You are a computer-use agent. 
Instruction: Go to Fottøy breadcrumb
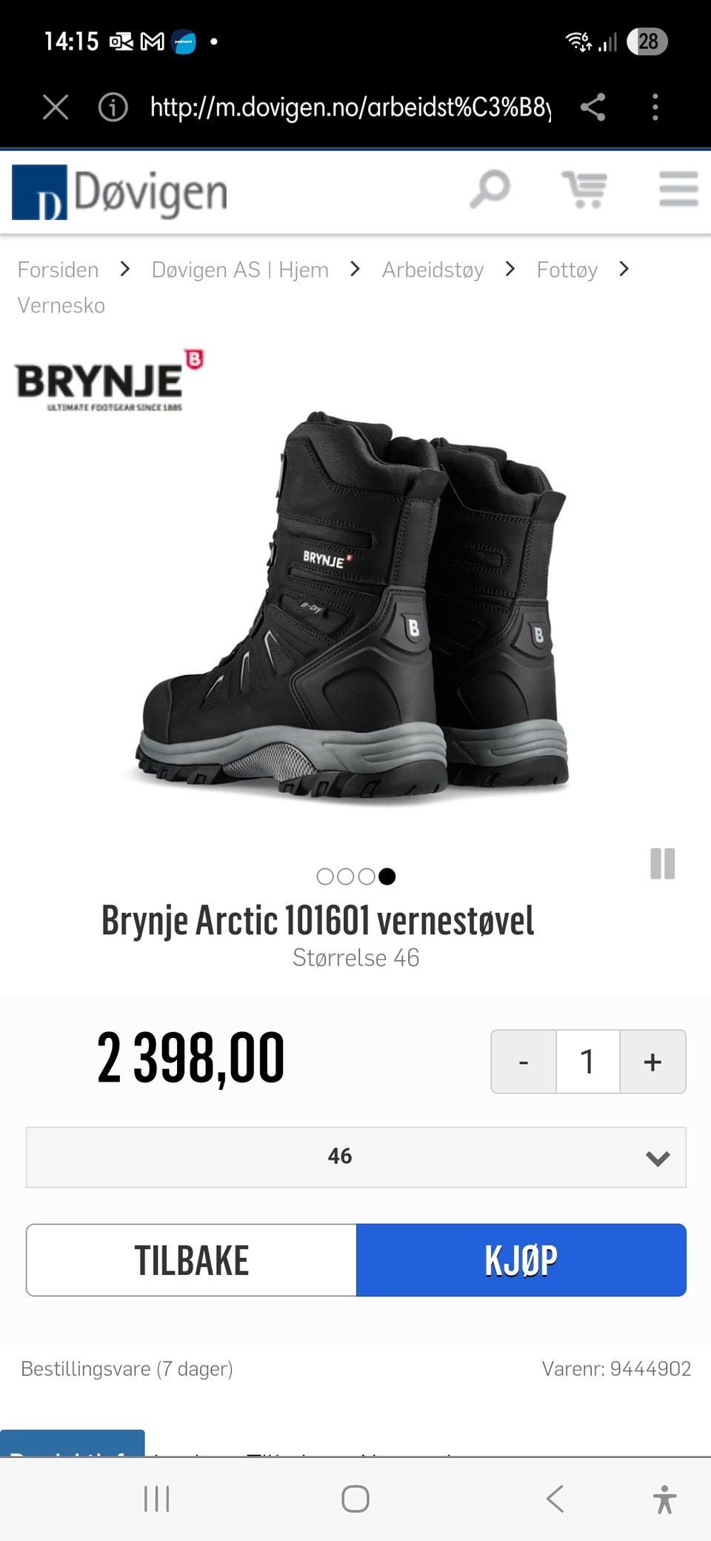click(x=567, y=270)
